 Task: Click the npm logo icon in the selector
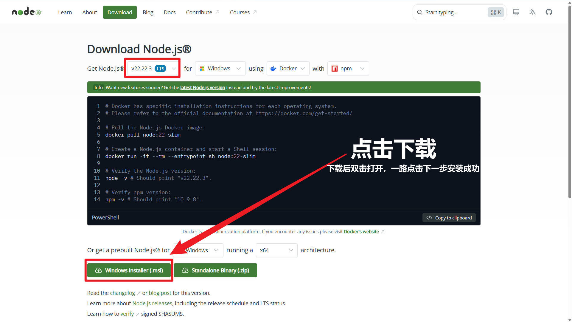pyautogui.click(x=335, y=69)
